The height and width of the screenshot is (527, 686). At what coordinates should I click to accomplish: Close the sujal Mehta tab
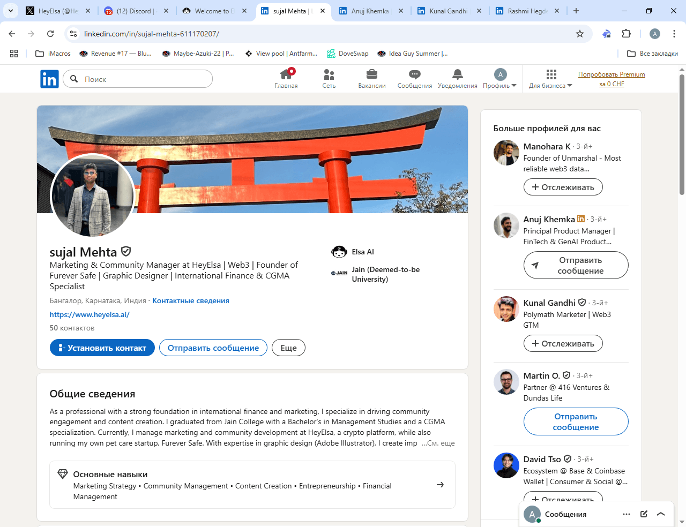pyautogui.click(x=323, y=11)
